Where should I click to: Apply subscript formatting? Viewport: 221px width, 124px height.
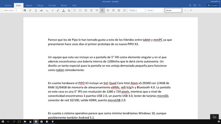click(x=47, y=10)
